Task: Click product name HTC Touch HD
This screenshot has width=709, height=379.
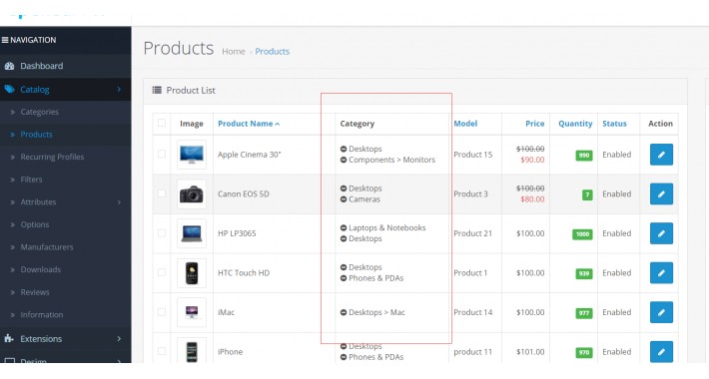Action: [x=244, y=273]
